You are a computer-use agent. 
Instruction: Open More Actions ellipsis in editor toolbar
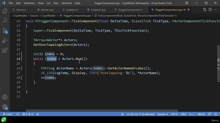pyautogui.click(x=216, y=10)
